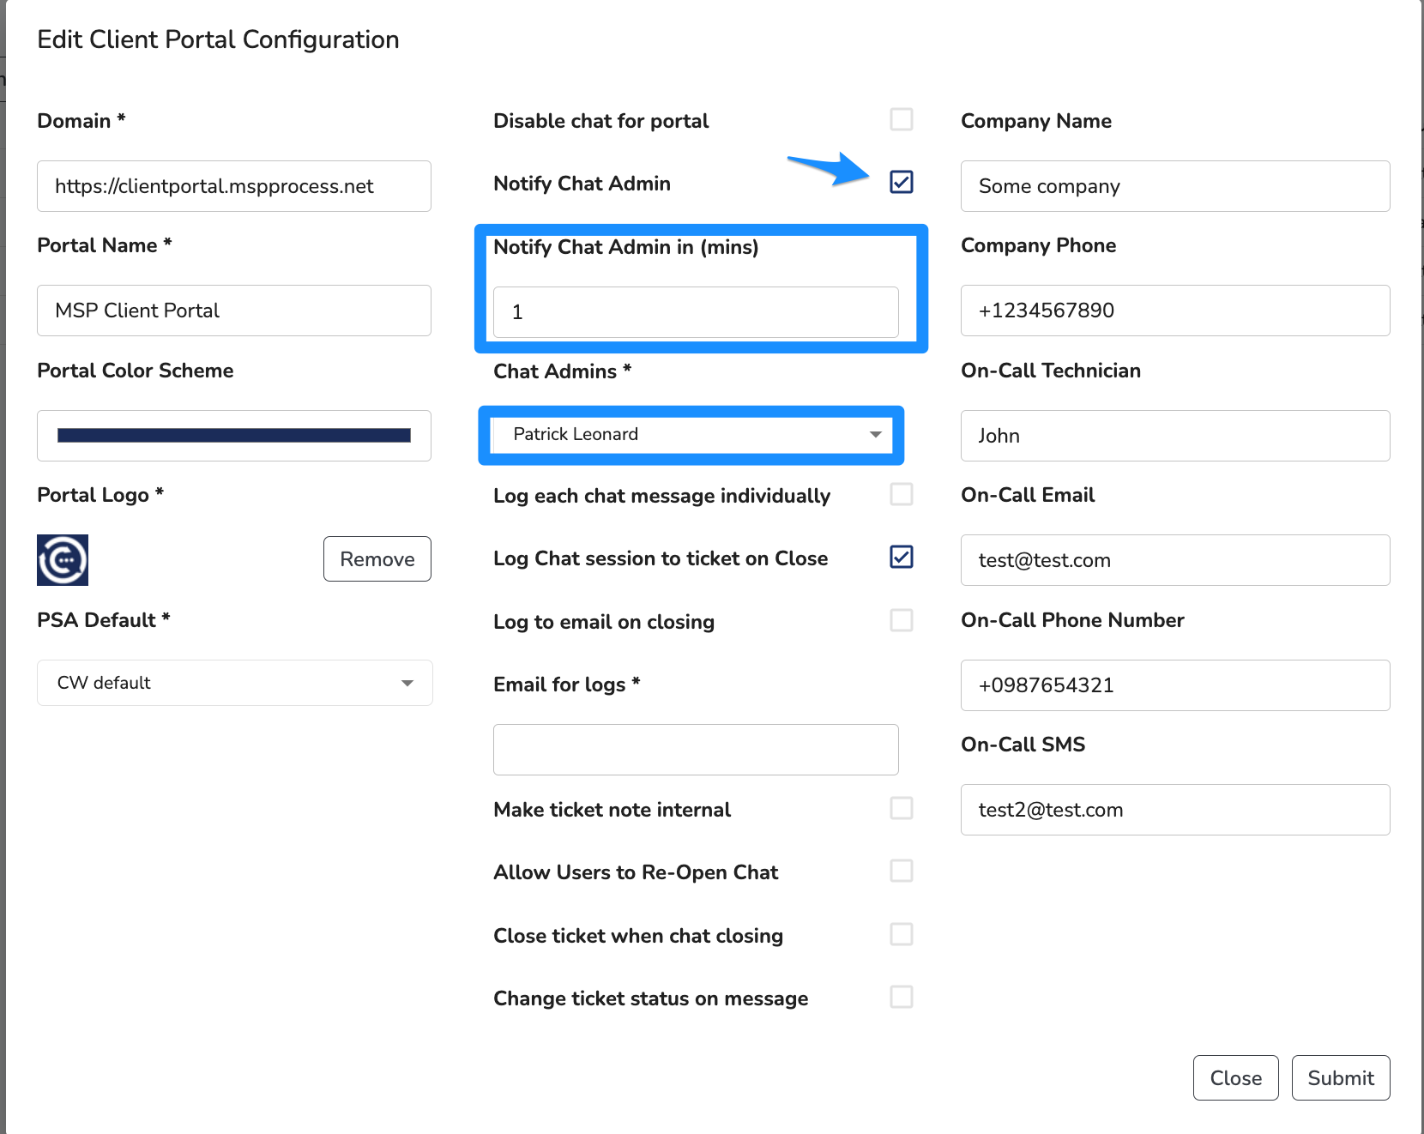The image size is (1424, 1134).
Task: Tick Make ticket note internal checkbox
Action: point(902,808)
